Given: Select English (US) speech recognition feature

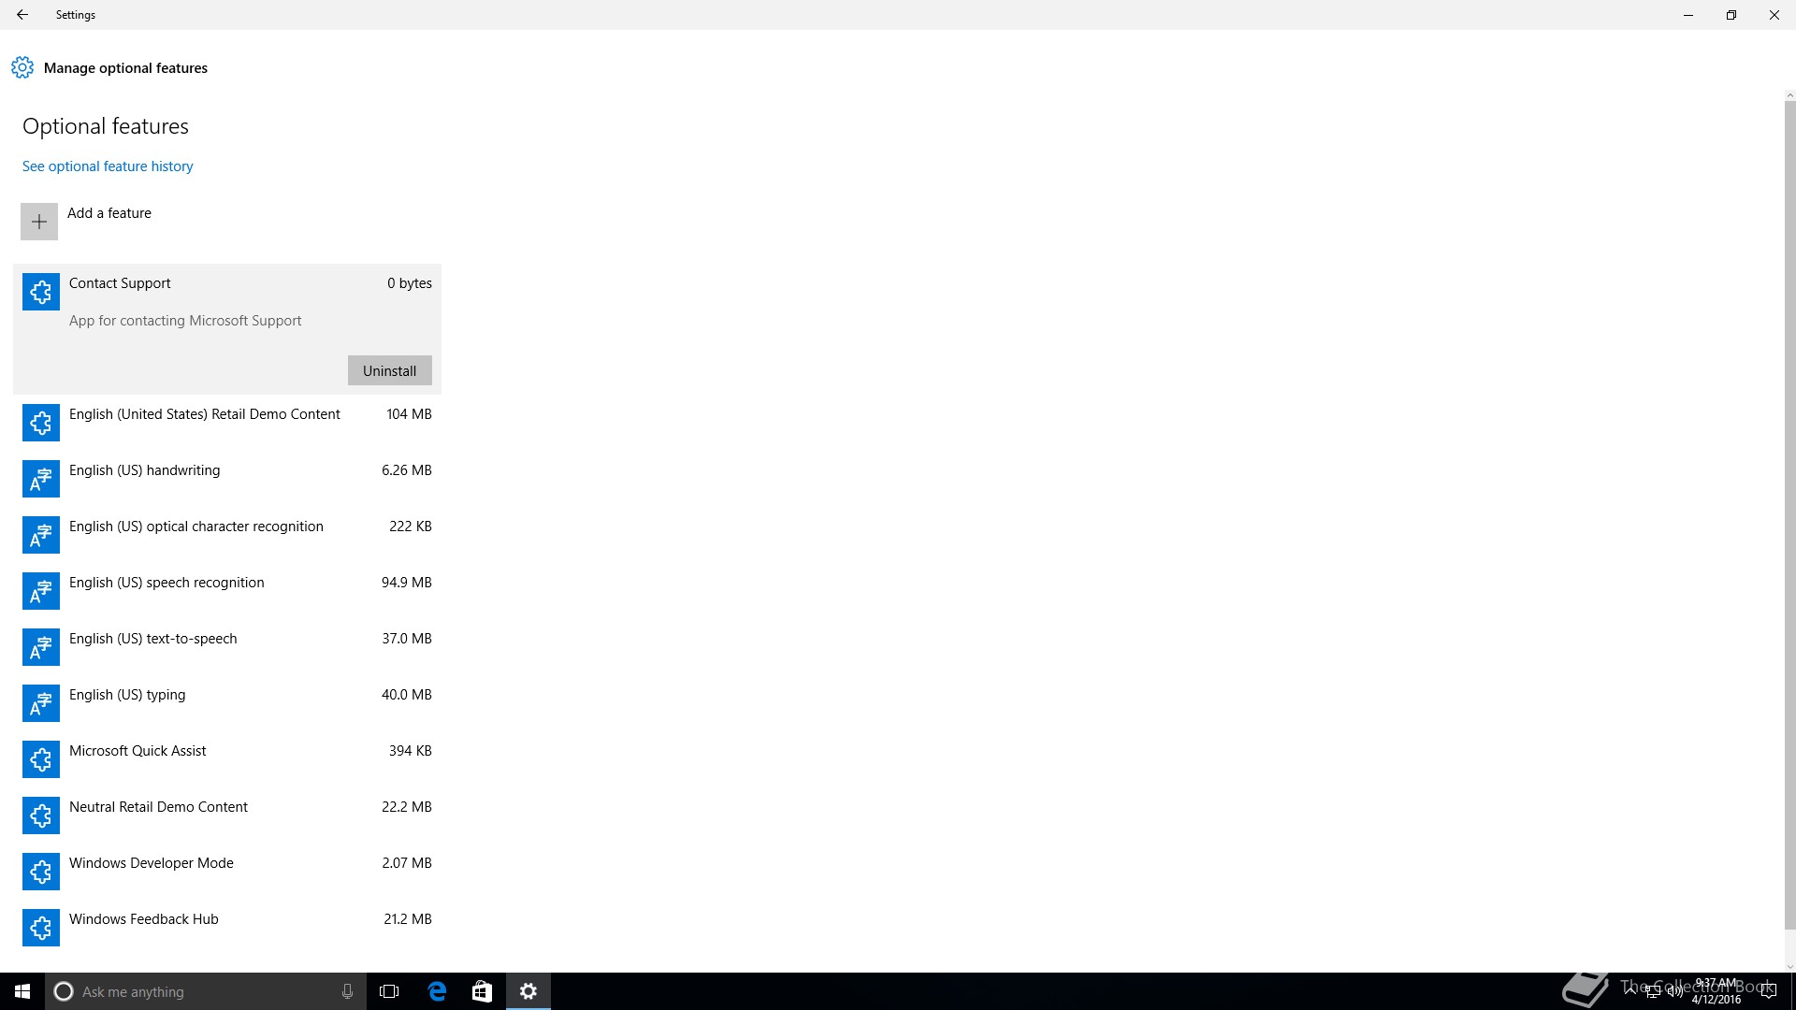Looking at the screenshot, I should point(227,591).
